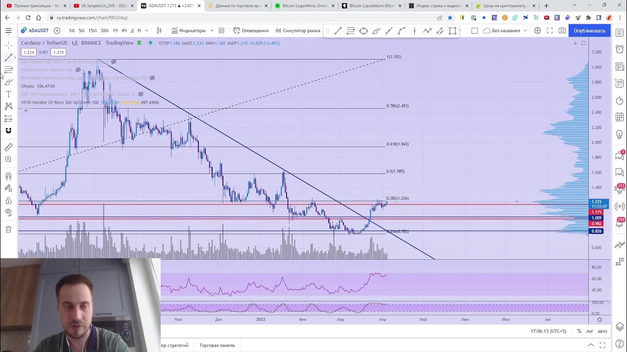Start Симулятор рынка replay
Image resolution: width=627 pixels, height=352 pixels.
(297, 30)
